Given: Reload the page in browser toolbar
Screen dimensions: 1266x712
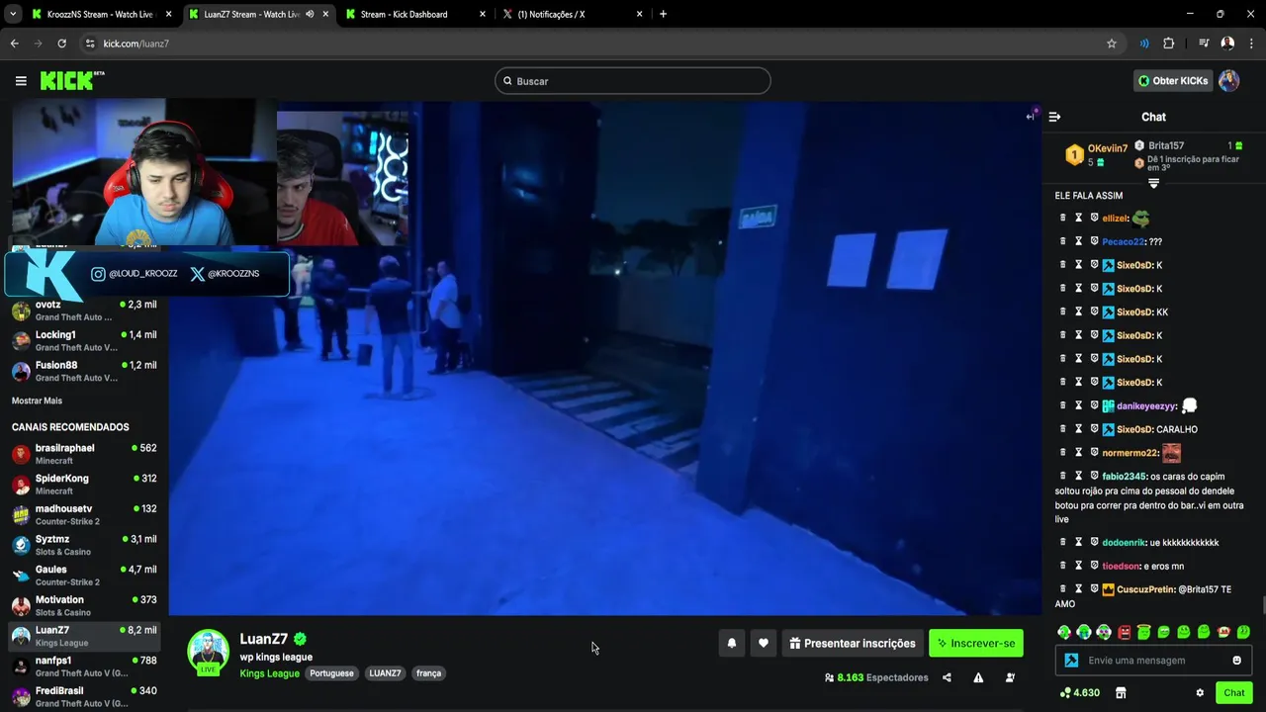Looking at the screenshot, I should point(61,44).
